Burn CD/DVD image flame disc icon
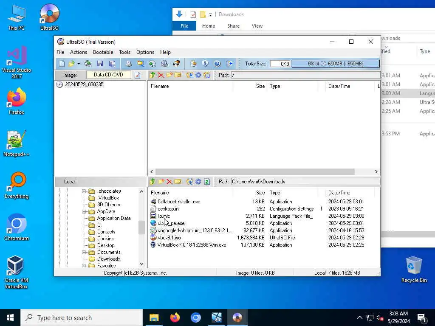 pos(176,64)
